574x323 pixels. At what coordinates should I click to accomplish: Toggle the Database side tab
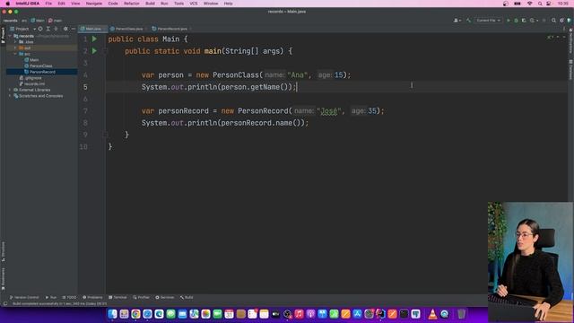pyautogui.click(x=570, y=70)
